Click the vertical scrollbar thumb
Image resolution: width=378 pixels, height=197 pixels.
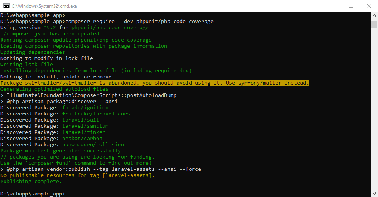point(374,24)
